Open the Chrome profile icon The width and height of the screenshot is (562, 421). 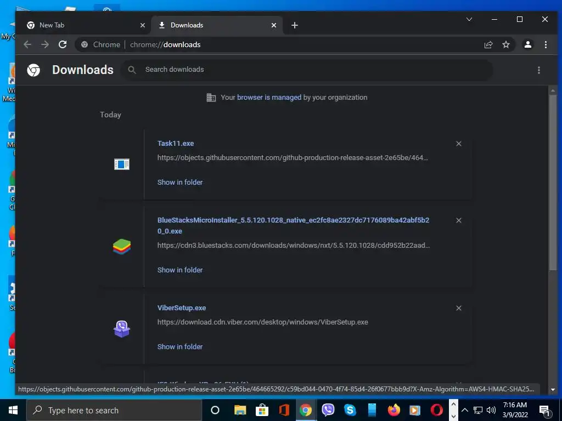pos(528,44)
